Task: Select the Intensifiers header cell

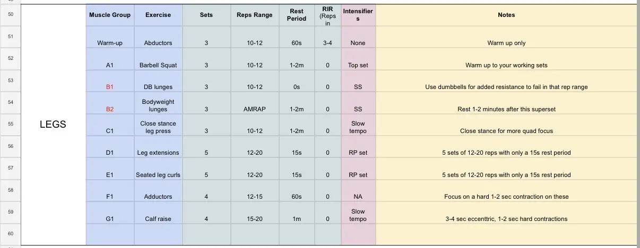Action: 358,15
